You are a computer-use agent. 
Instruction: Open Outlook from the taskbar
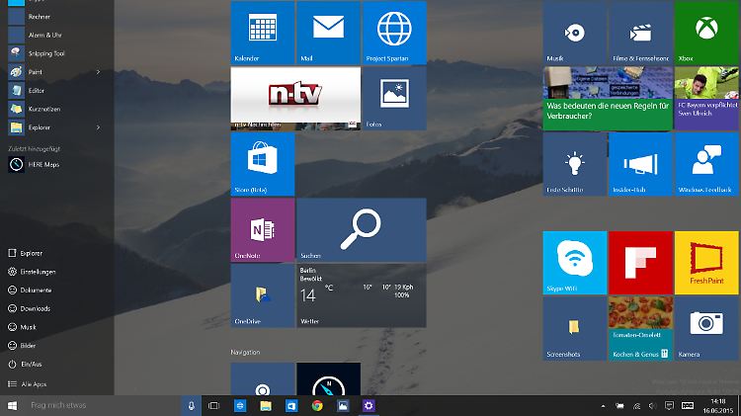[x=291, y=405]
